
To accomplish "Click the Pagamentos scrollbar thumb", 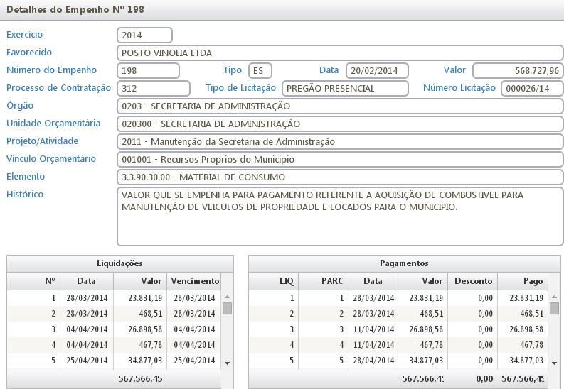I will (554, 308).
